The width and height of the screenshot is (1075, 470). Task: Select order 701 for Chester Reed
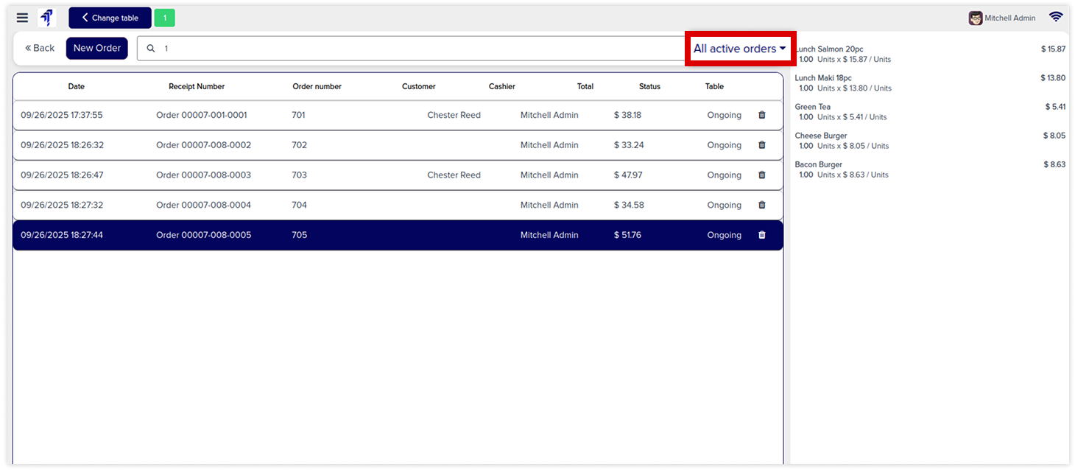(x=368, y=115)
